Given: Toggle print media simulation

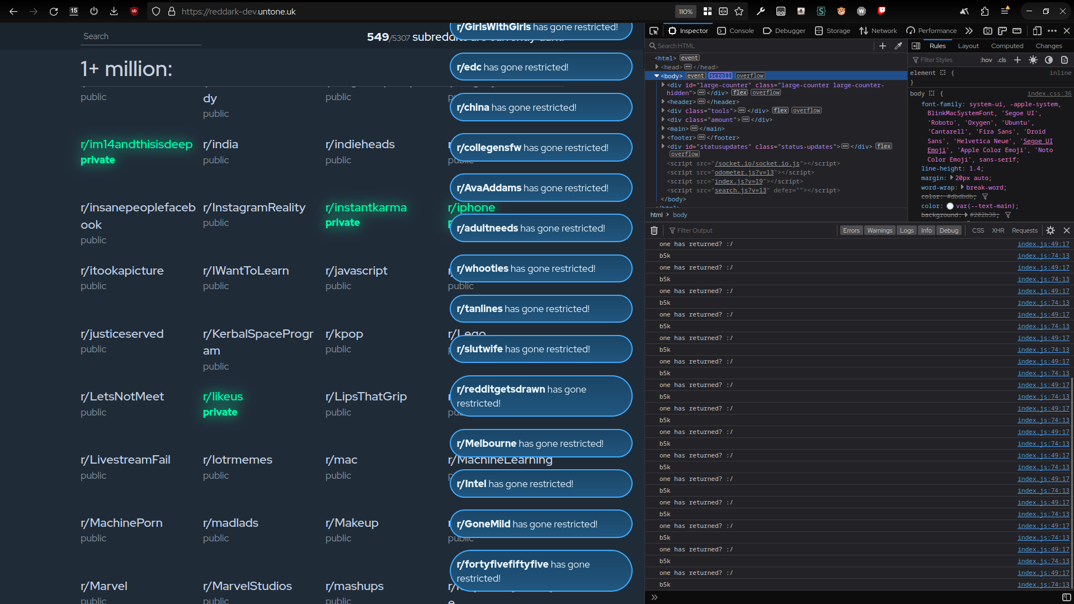Looking at the screenshot, I should [1064, 60].
